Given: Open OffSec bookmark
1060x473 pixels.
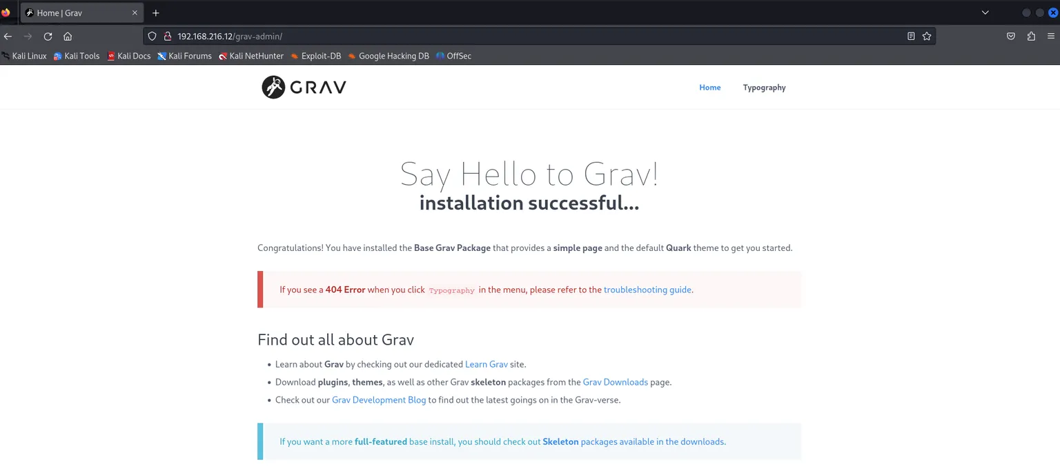Looking at the screenshot, I should pos(454,56).
